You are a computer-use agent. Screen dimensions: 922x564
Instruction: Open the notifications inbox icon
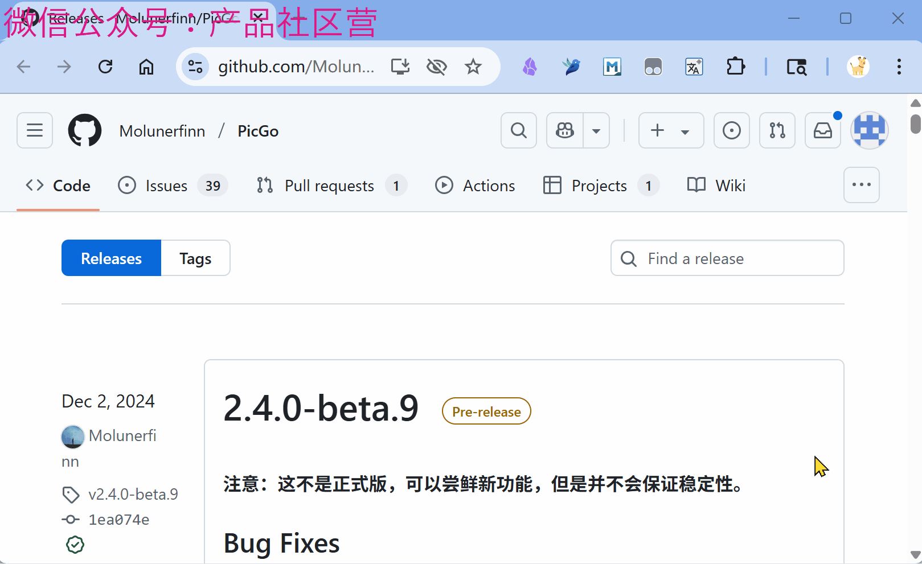click(x=822, y=131)
